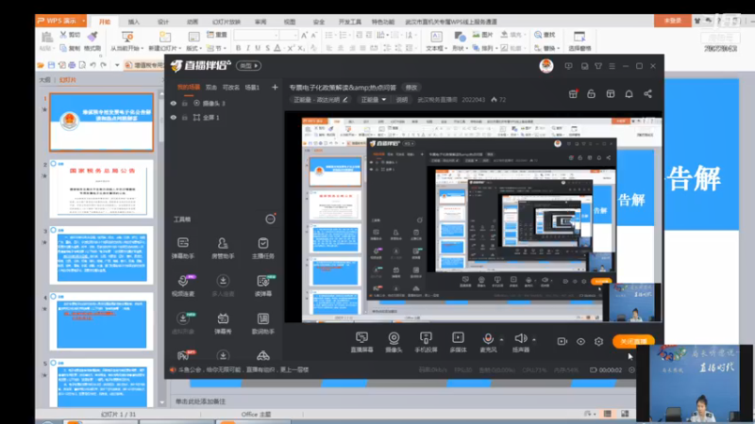755x424 pixels.
Task: Click the 查找 find tool in WPS
Action: tap(545, 35)
